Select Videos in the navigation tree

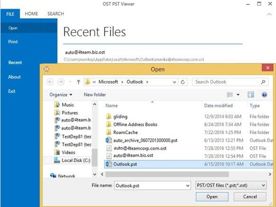[x=68, y=152]
